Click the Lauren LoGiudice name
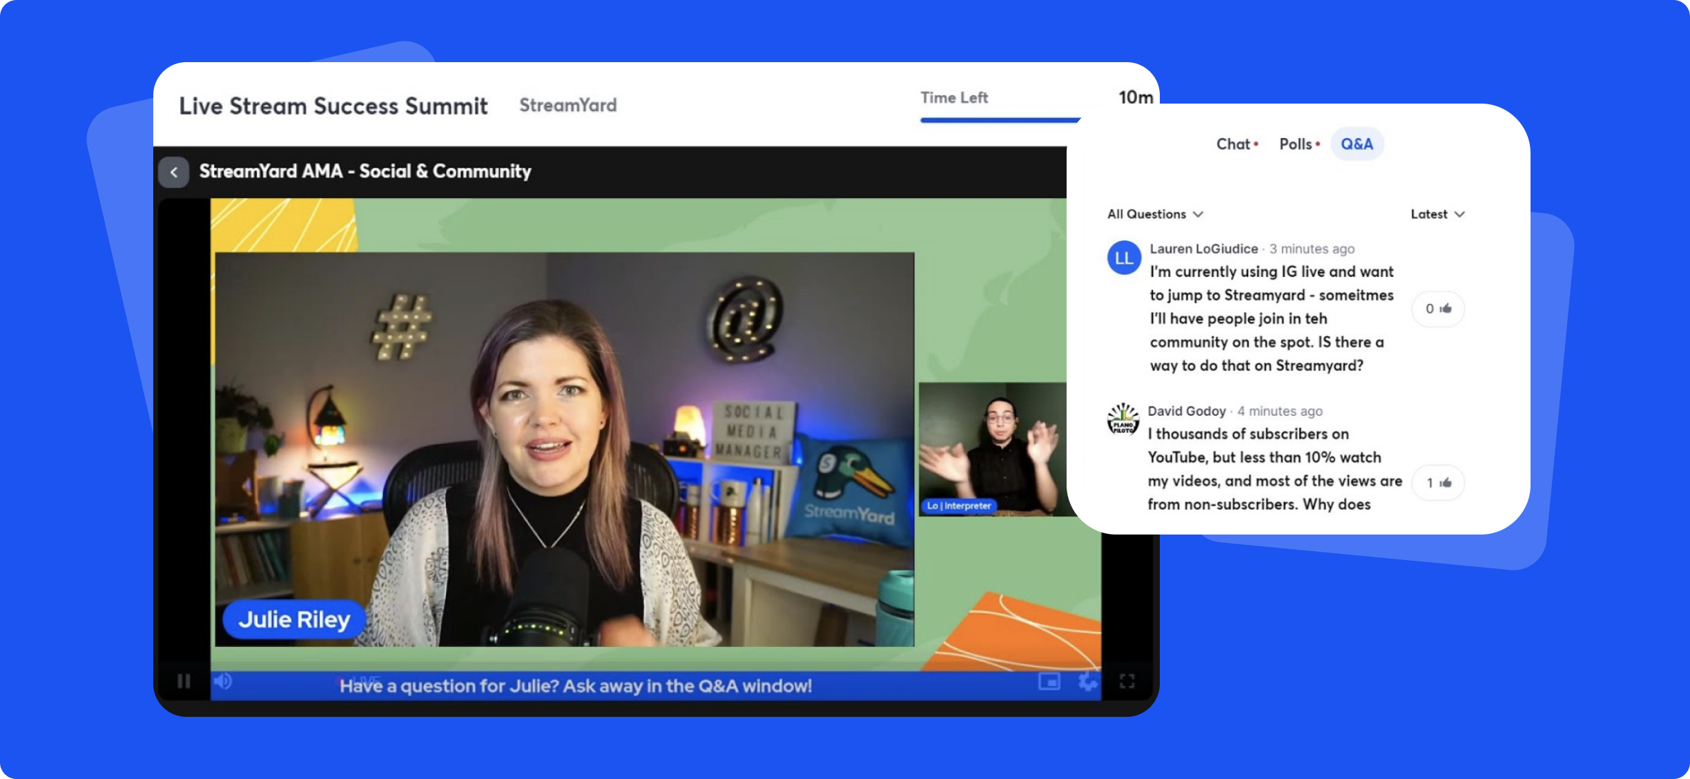1690x779 pixels. coord(1203,249)
